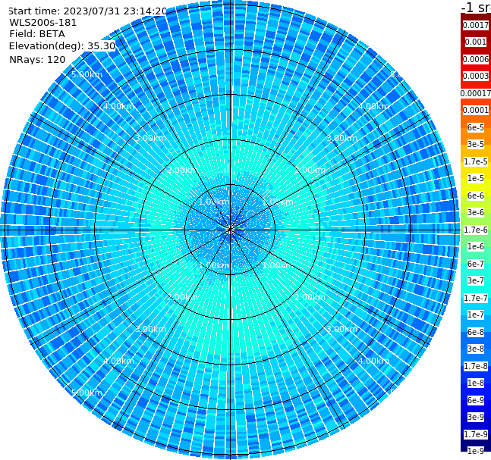The image size is (491, 460).
Task: Select the 0.001 colorbar tick label
Action: [x=476, y=42]
